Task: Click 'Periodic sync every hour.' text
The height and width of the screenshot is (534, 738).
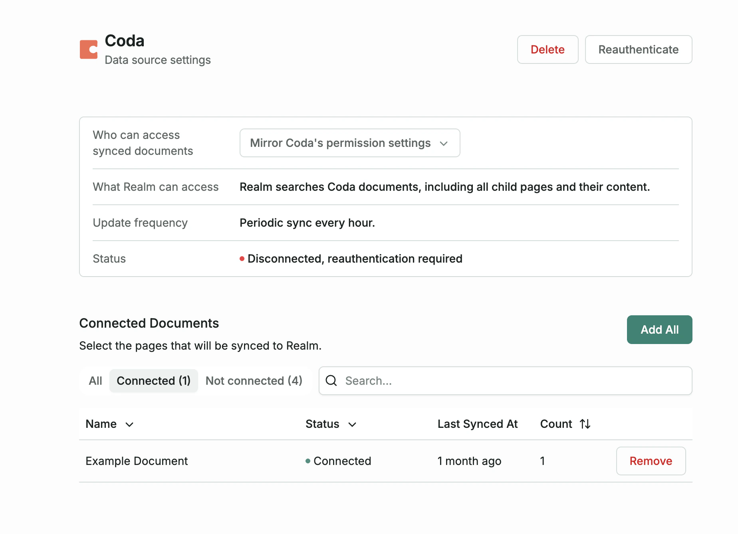Action: 307,223
